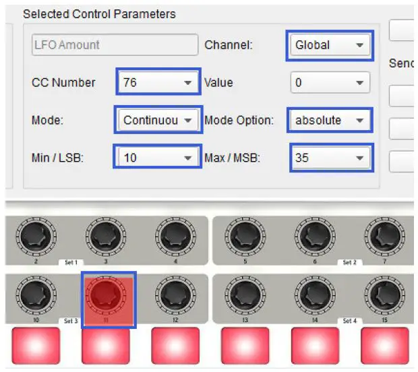This screenshot has width=418, height=372.
Task: Click the Min / LSB: label
Action: pyautogui.click(x=57, y=158)
